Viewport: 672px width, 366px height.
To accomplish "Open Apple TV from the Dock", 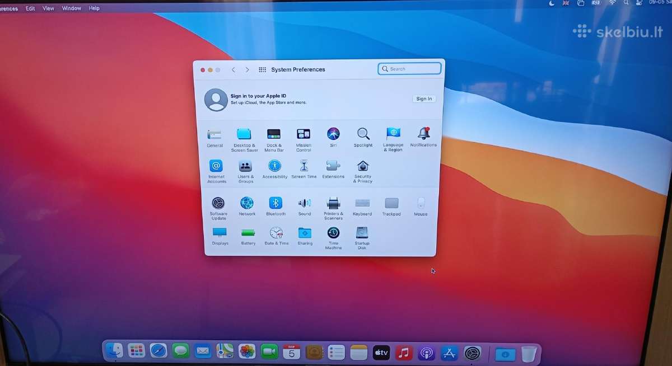I will (x=381, y=353).
